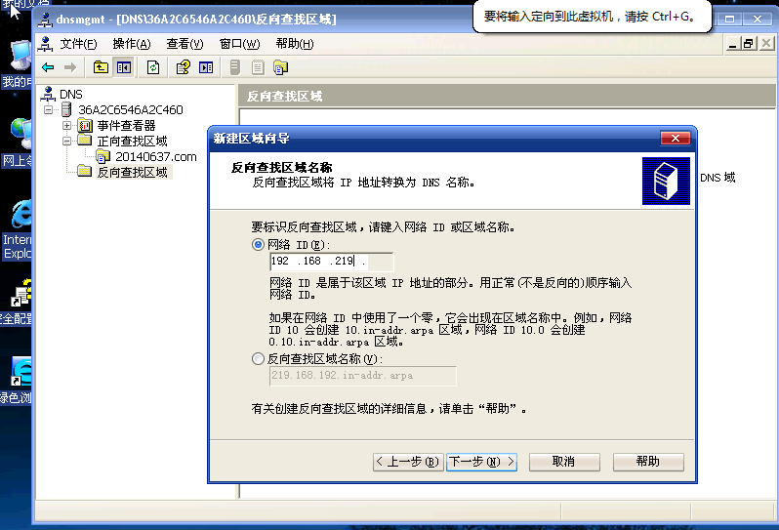Click the 上一步(B) back button
This screenshot has height=530, width=779.
click(x=408, y=462)
